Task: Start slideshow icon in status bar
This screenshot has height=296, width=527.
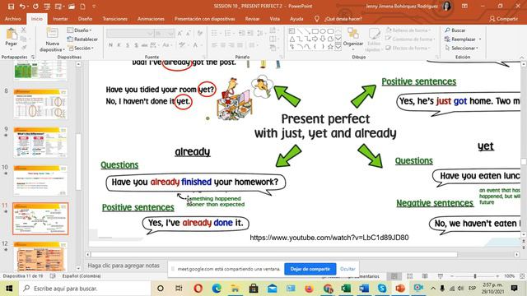Action: [441, 276]
